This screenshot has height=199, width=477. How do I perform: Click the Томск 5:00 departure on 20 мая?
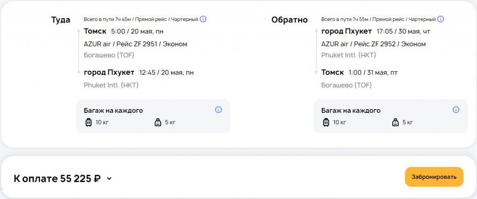tap(123, 32)
